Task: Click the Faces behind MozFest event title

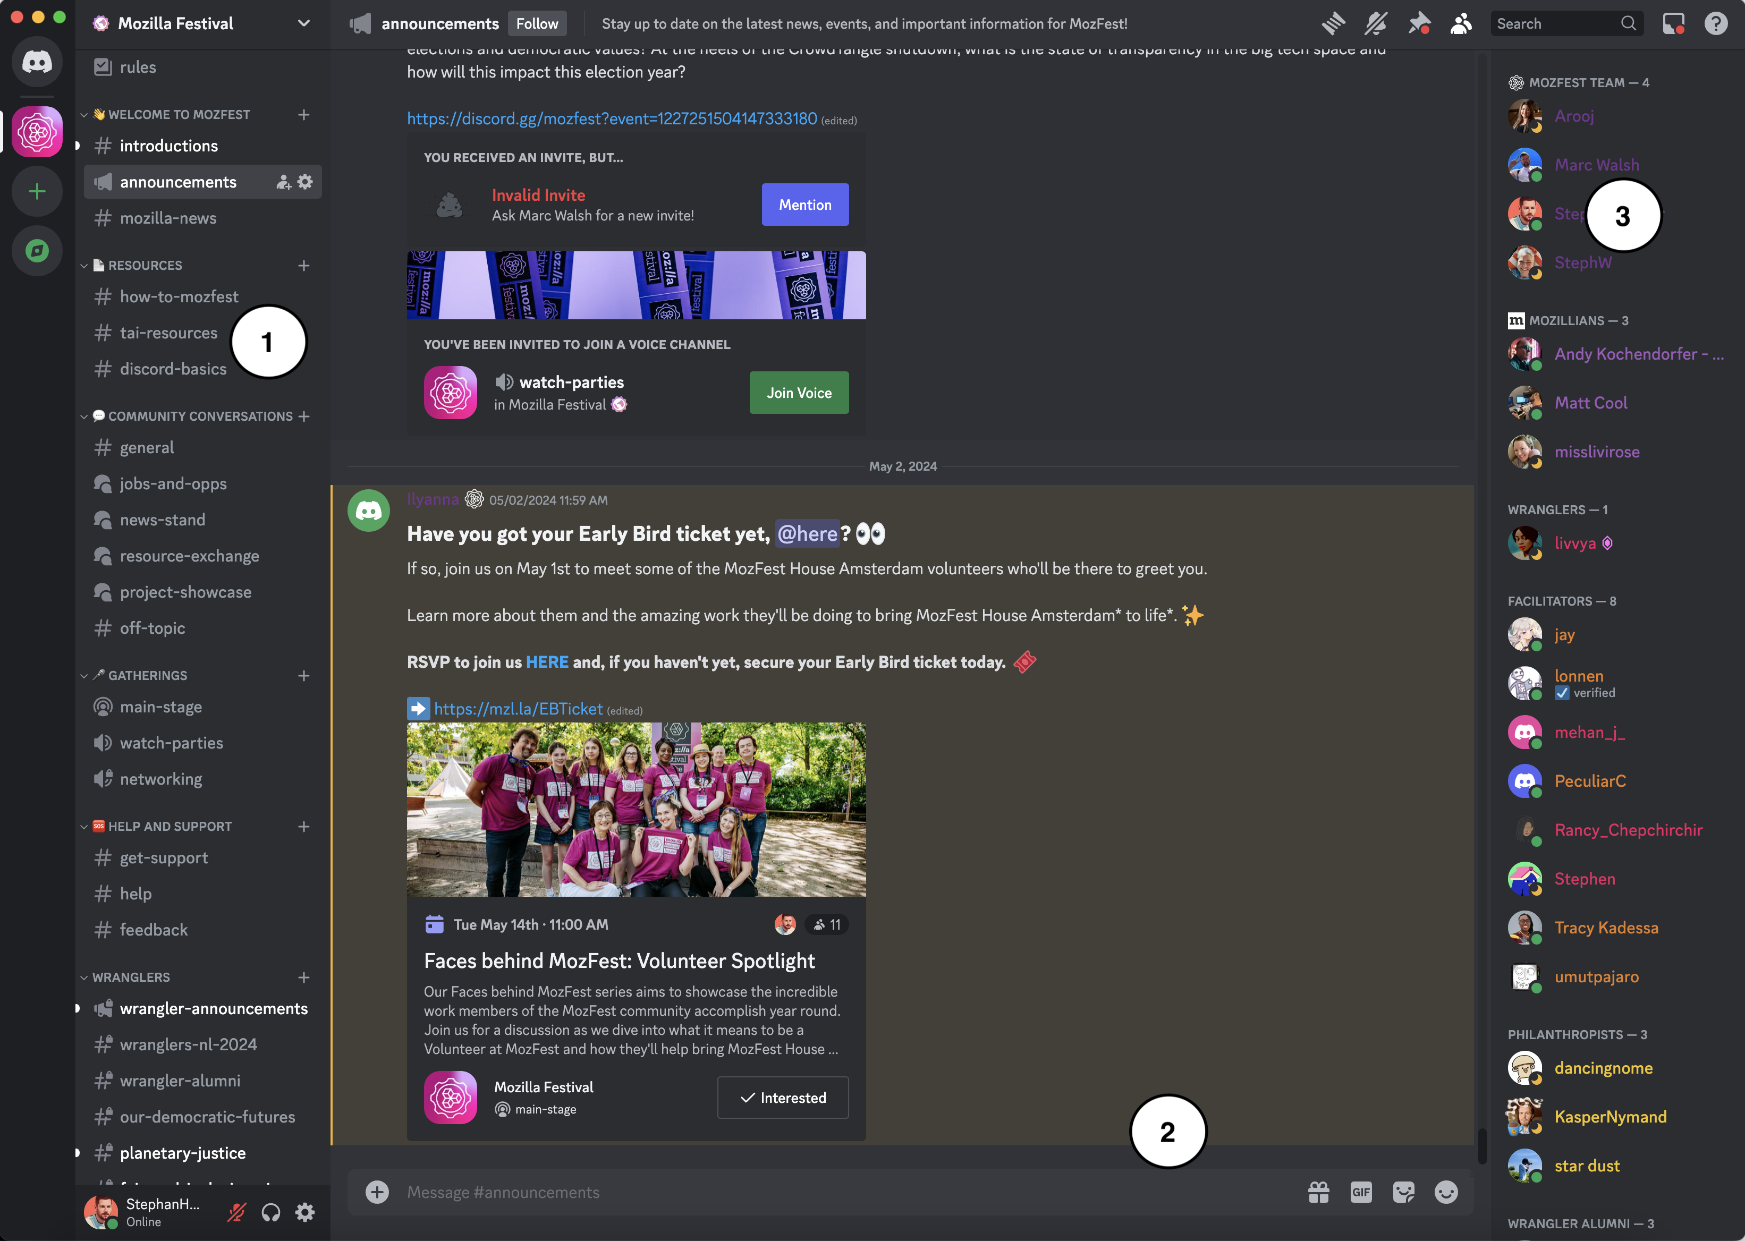Action: pyautogui.click(x=619, y=962)
